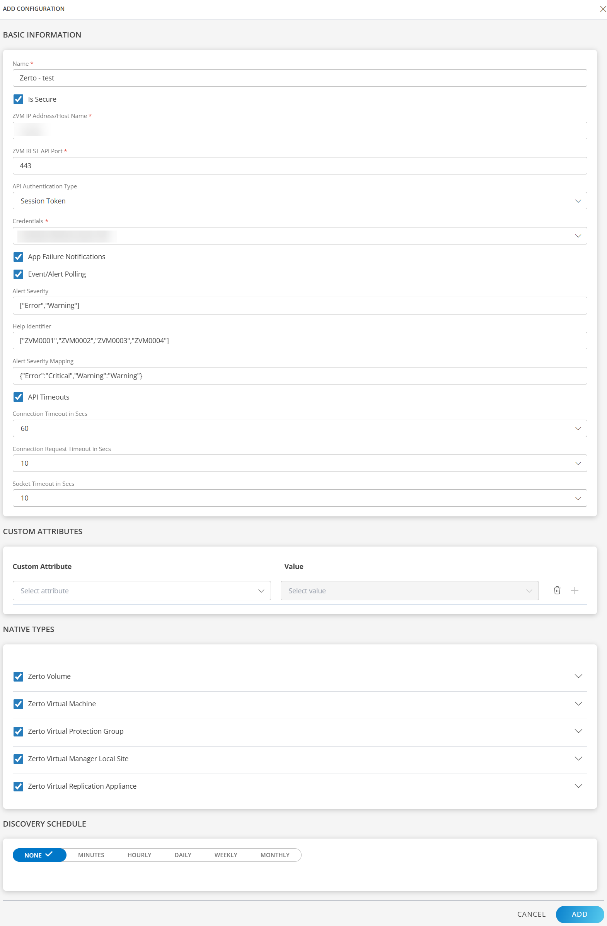
Task: Open the API Authentication Type dropdown
Action: [299, 201]
